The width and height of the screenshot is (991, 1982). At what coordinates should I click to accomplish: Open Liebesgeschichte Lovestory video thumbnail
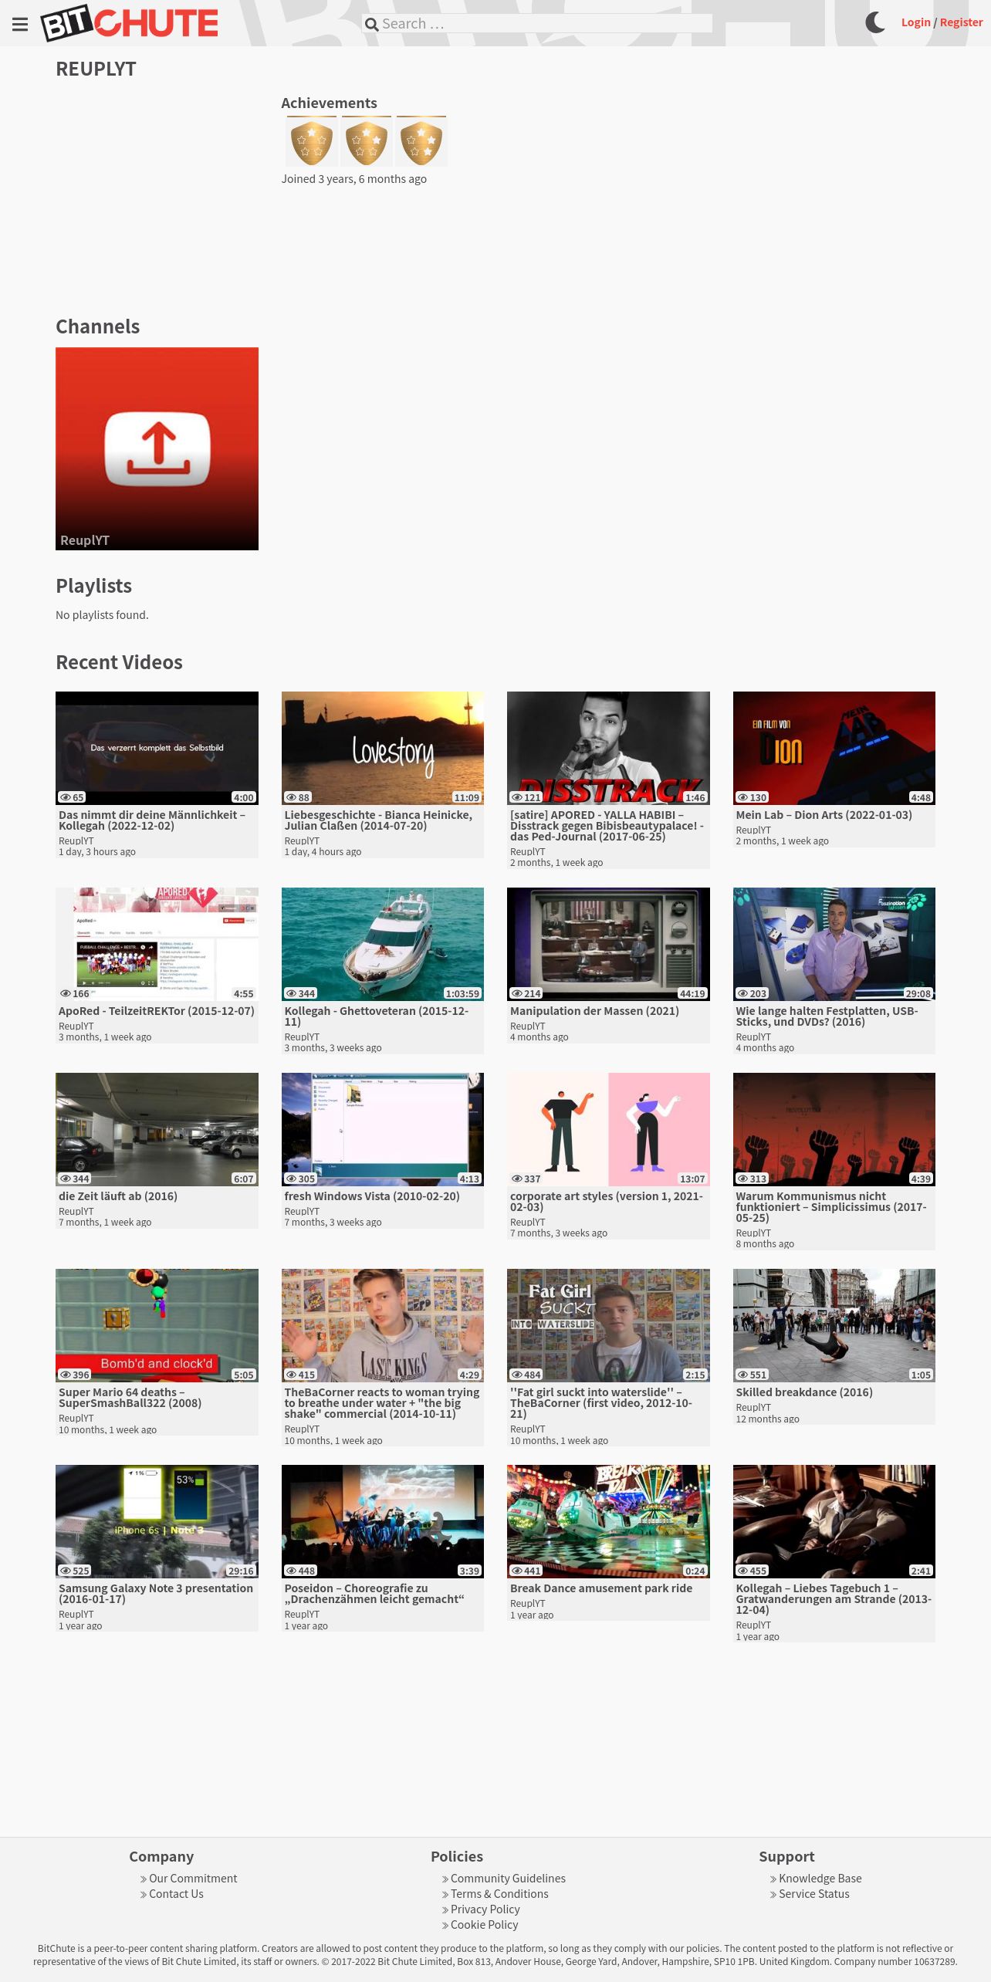(x=383, y=748)
